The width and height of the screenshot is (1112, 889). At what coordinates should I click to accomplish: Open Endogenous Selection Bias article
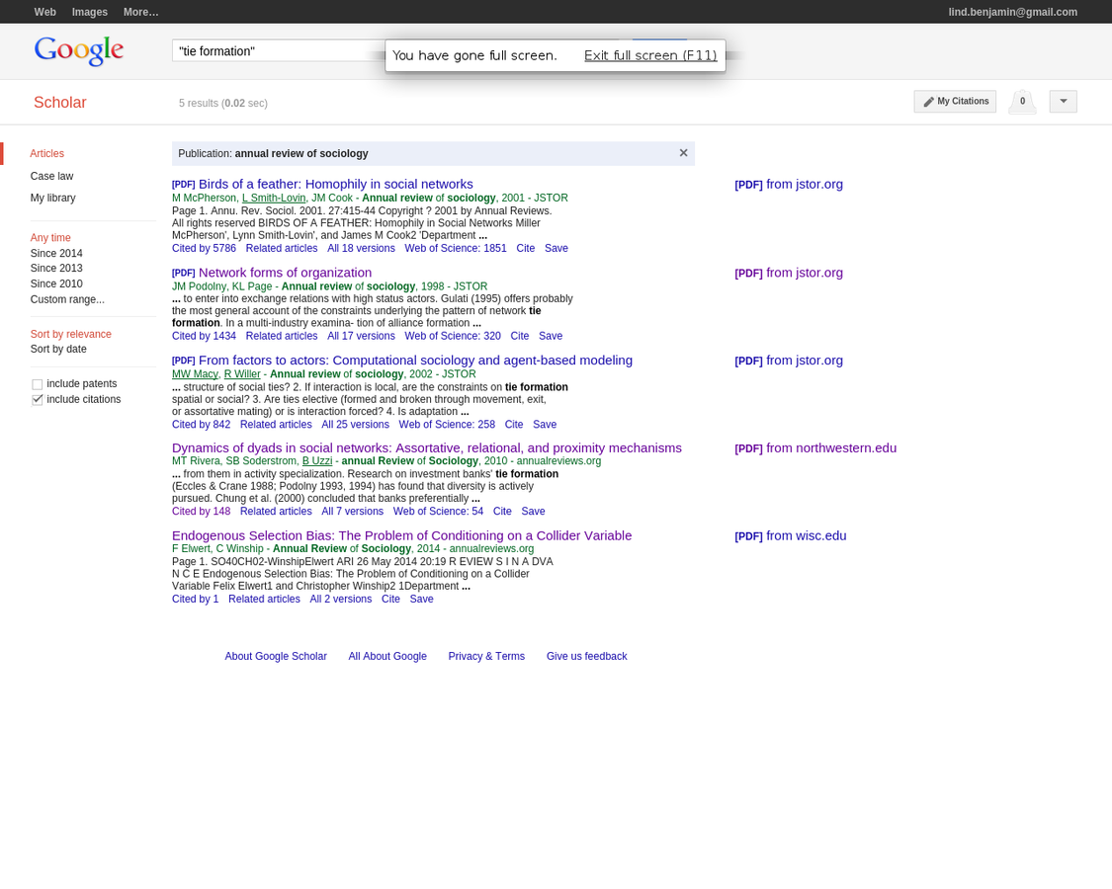pyautogui.click(x=401, y=536)
